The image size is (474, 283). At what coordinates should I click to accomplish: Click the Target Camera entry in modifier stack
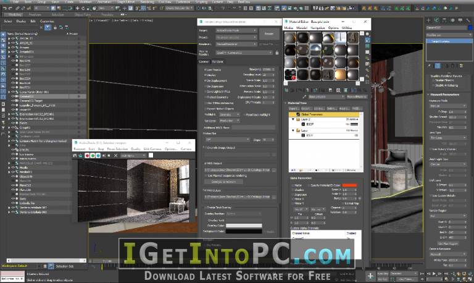pos(449,41)
